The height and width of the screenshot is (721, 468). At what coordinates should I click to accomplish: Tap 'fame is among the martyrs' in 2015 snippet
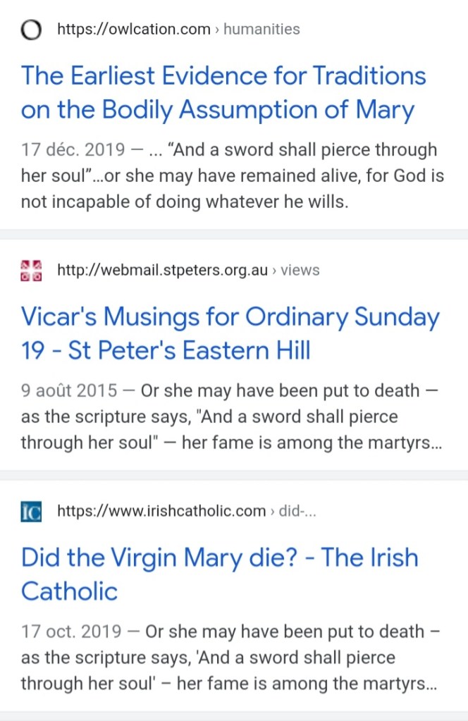click(338, 442)
